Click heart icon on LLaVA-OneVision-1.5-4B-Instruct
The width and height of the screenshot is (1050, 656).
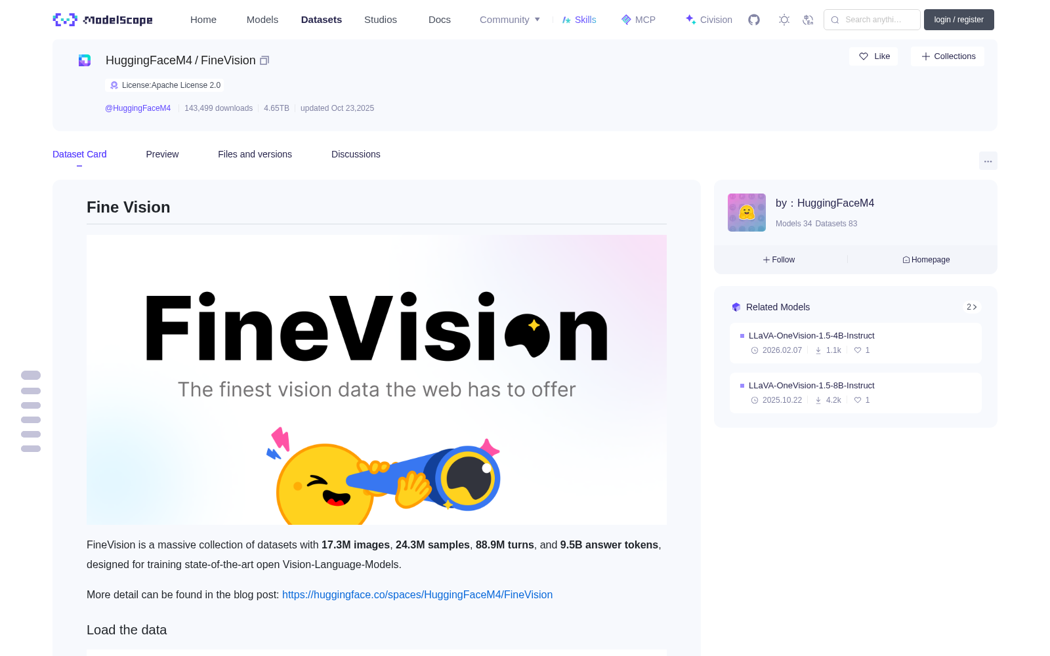pos(857,350)
